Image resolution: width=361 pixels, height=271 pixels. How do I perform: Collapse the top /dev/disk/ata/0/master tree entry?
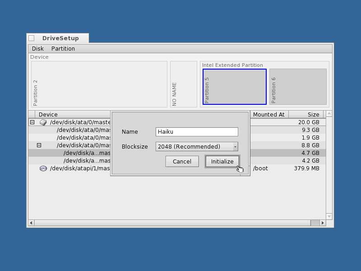[x=32, y=122]
